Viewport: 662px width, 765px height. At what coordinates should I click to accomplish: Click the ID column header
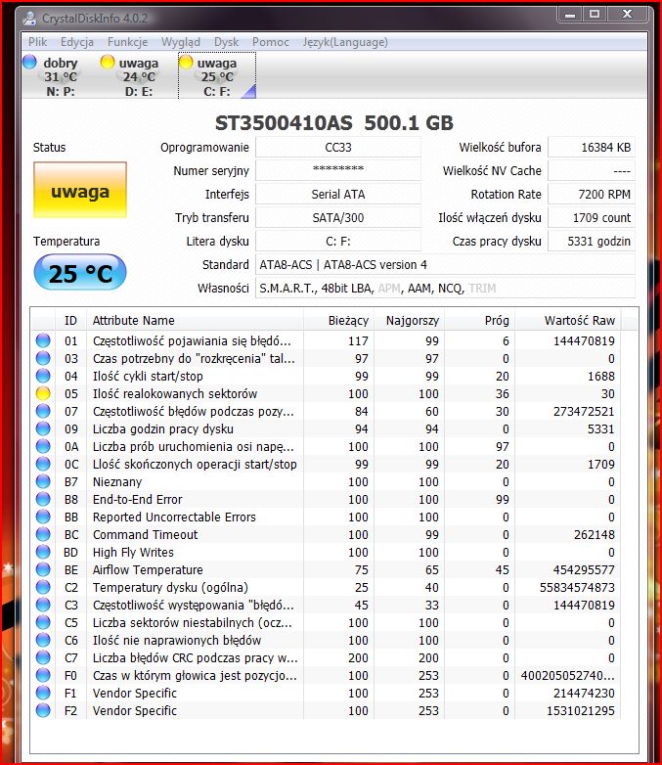(71, 321)
